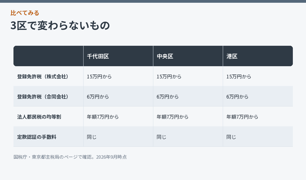This screenshot has width=306, height=180.
Task: Click 年額7万円から in the 港区 column
Action: (x=242, y=117)
